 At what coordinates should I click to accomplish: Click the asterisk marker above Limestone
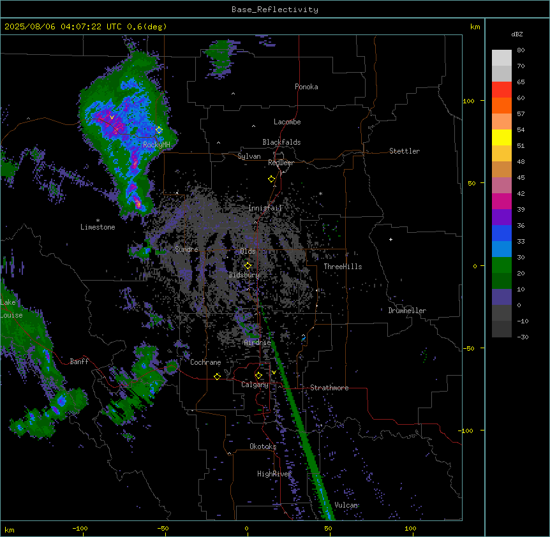(x=98, y=221)
